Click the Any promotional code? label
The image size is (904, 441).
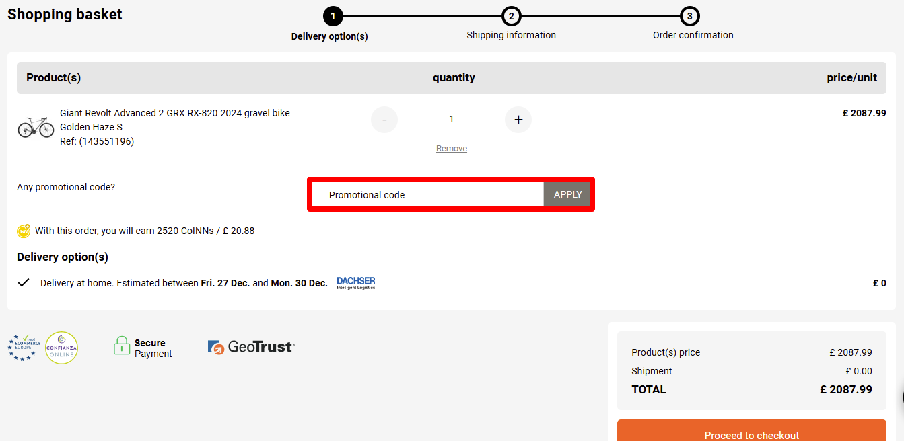66,187
